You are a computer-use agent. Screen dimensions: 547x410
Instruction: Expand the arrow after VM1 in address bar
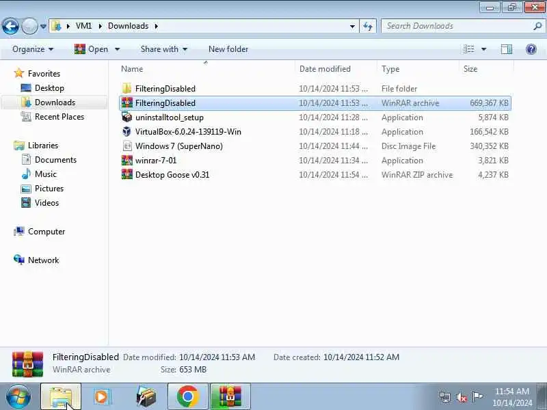point(100,26)
